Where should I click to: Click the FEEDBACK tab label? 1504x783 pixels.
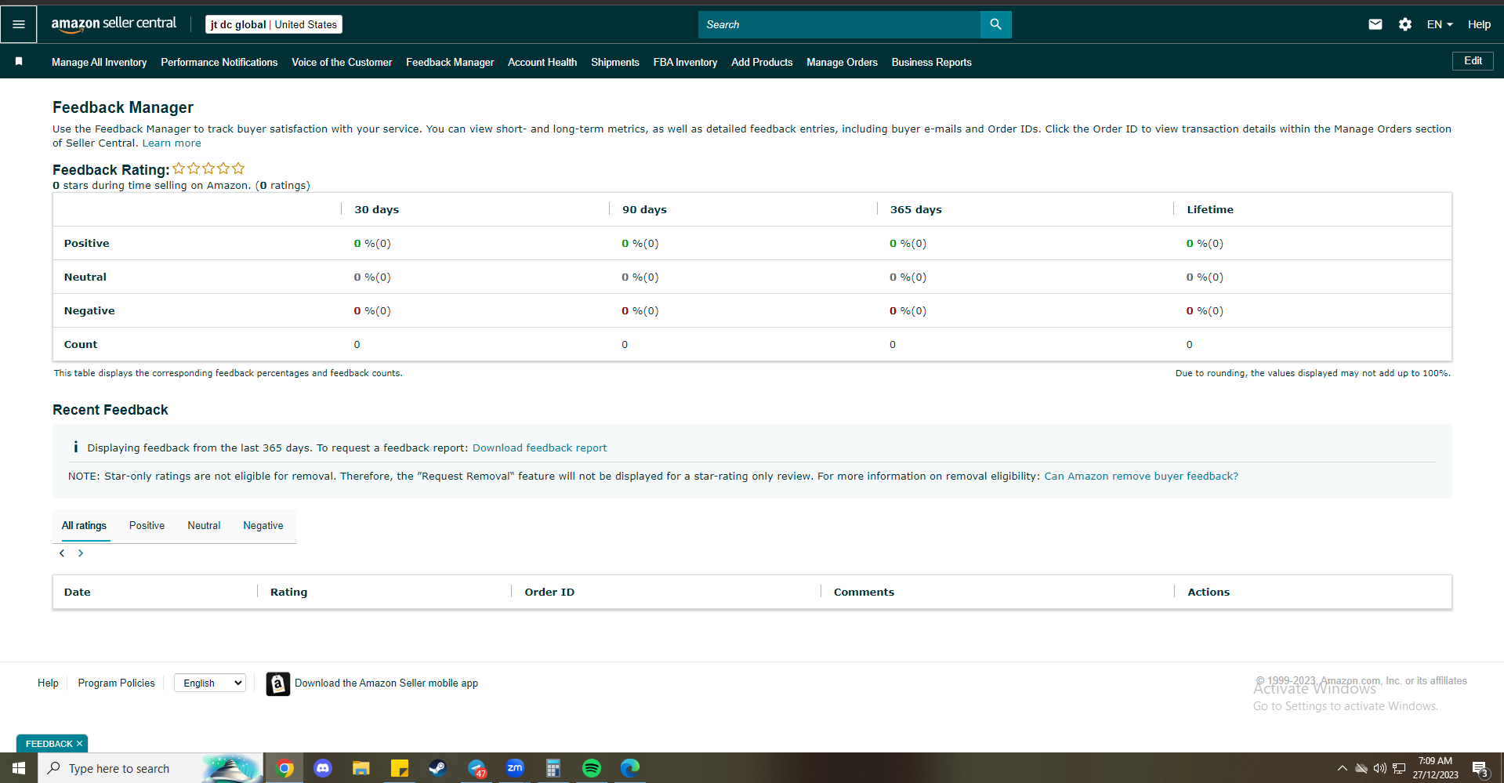click(x=49, y=744)
